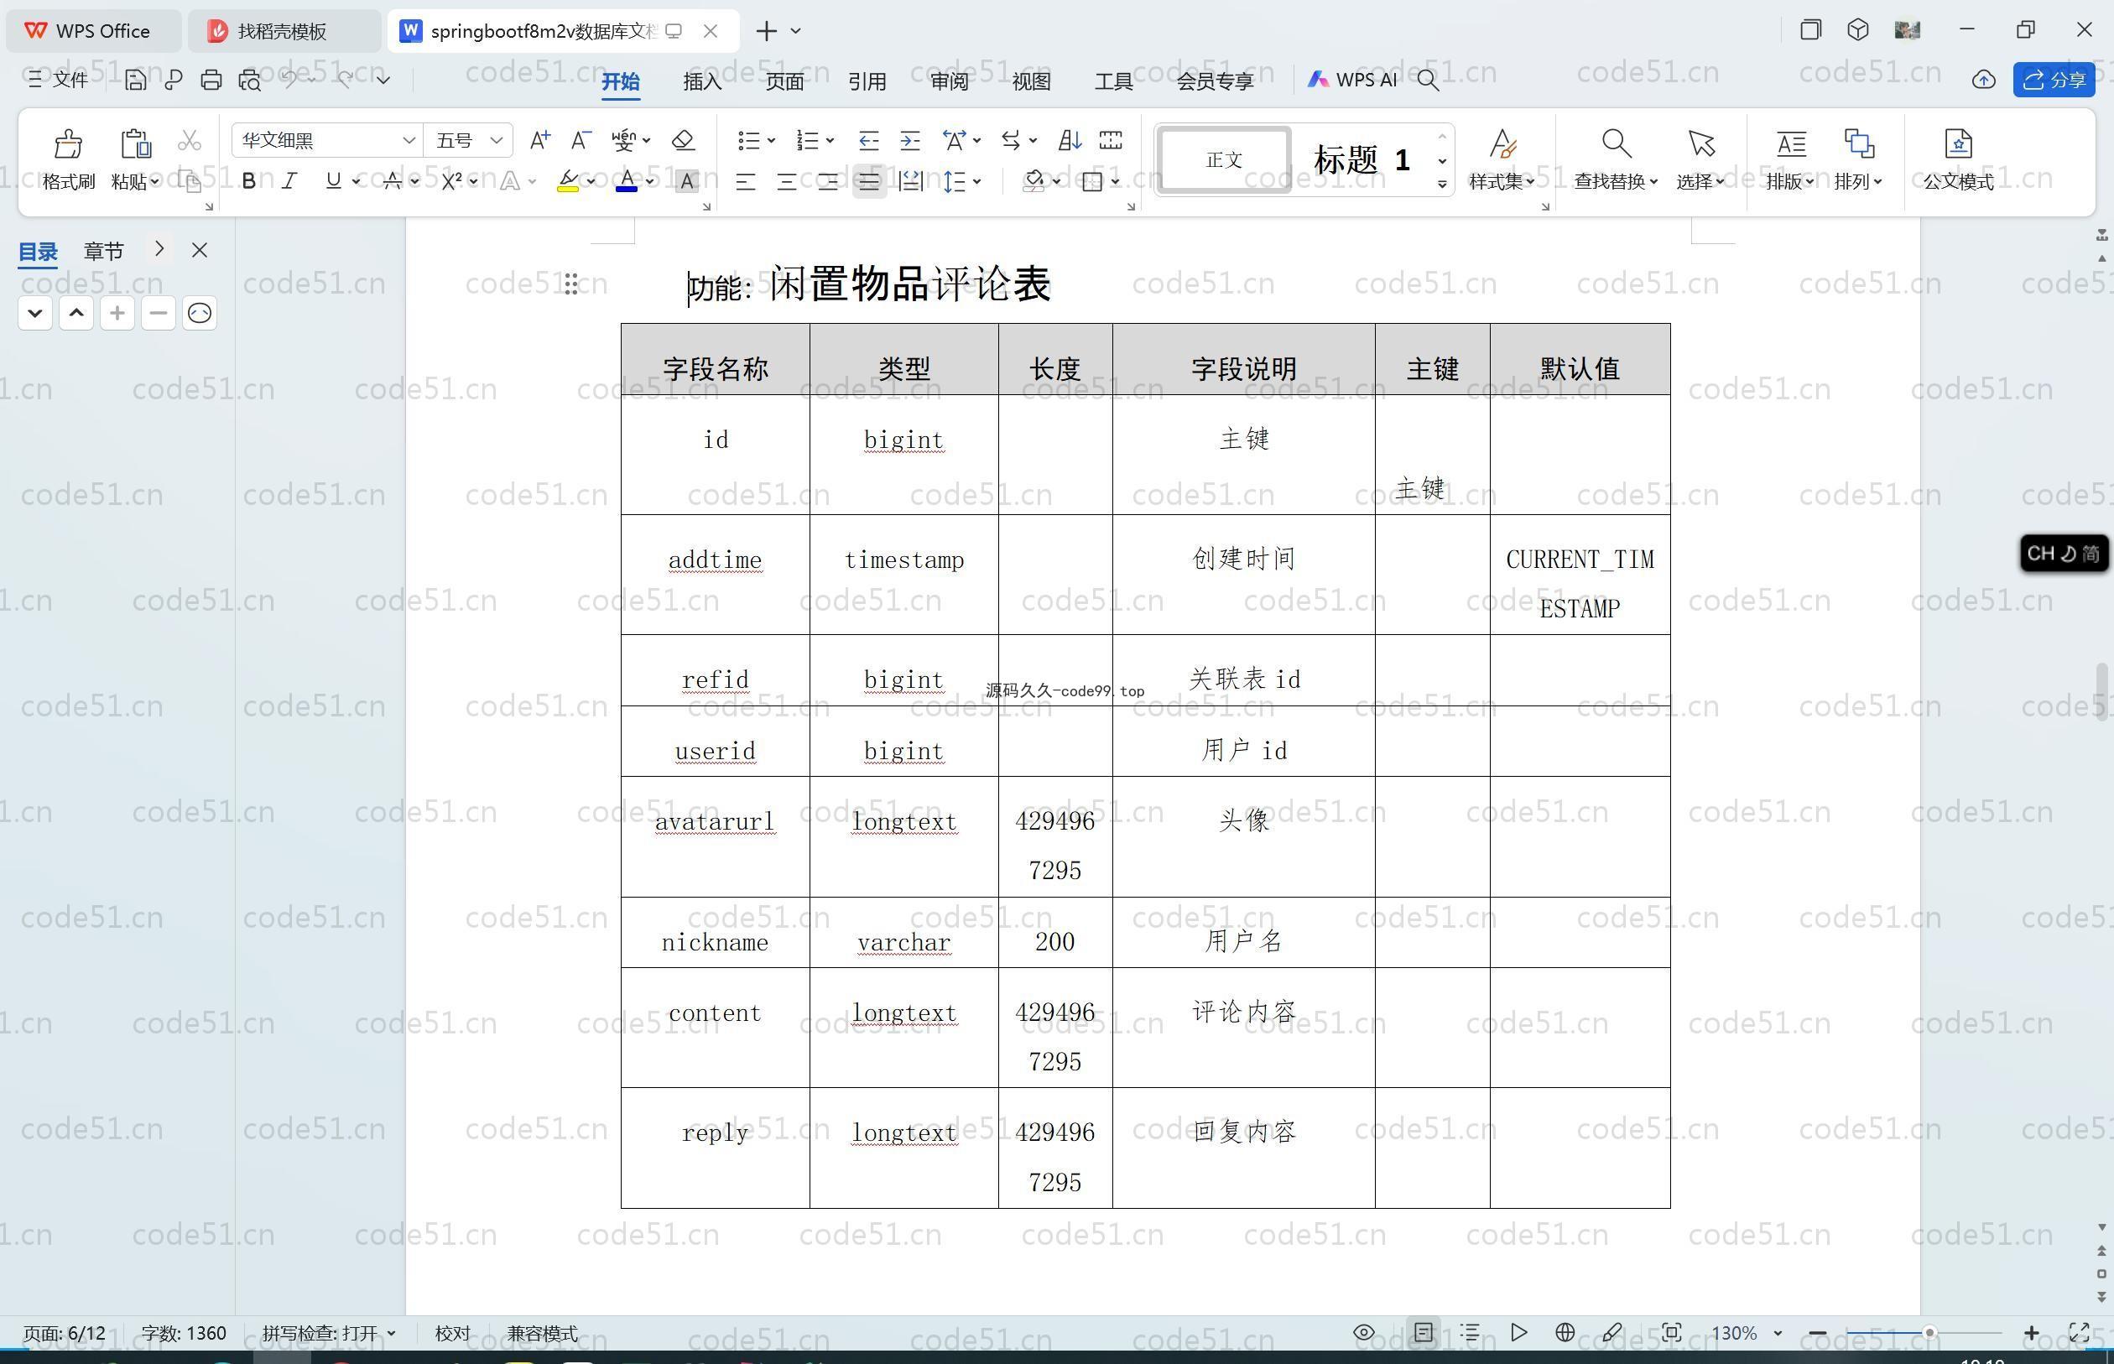Toggle Italic formatting
Viewport: 2114px width, 1364px height.
289,181
